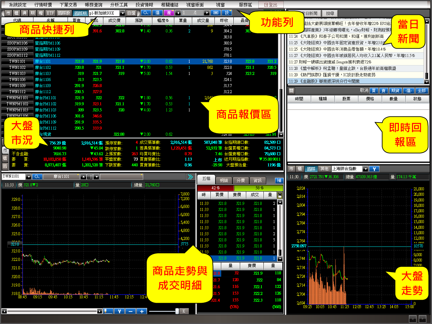Open the 下單交易 menu

[x=68, y=5]
